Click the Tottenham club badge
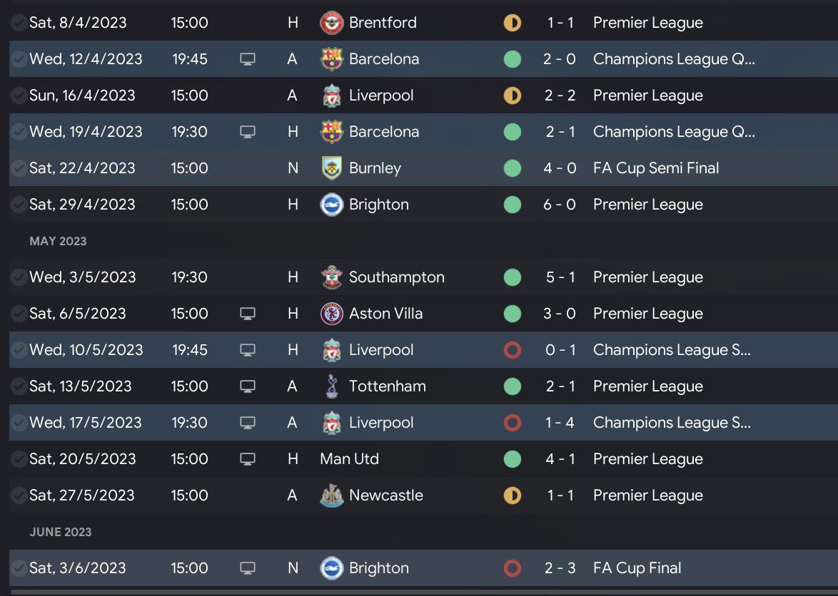 click(x=332, y=386)
